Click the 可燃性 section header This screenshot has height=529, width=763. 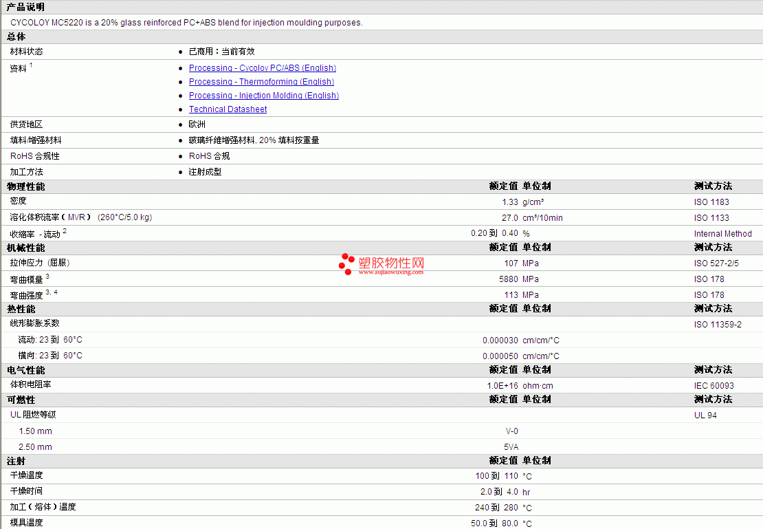pyautogui.click(x=21, y=400)
